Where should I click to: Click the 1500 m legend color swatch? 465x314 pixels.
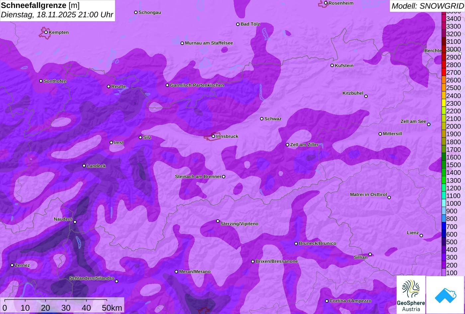[443, 164]
